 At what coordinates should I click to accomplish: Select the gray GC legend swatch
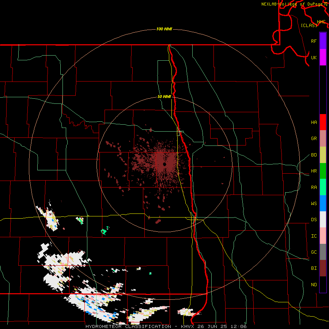[x=323, y=252]
